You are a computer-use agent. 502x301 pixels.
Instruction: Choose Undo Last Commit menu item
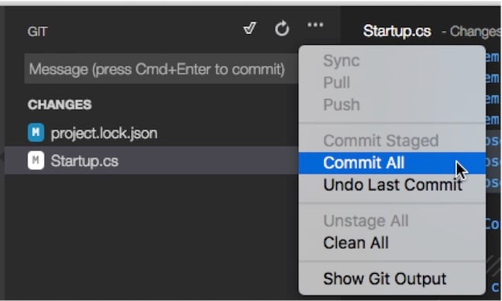pyautogui.click(x=392, y=185)
